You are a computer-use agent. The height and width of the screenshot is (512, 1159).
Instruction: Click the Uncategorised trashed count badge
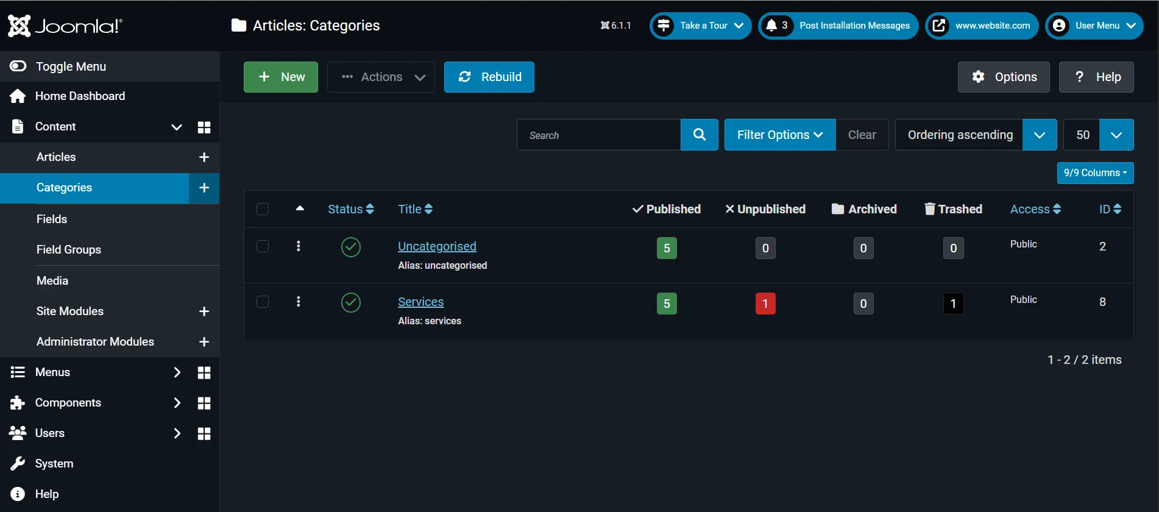(954, 248)
